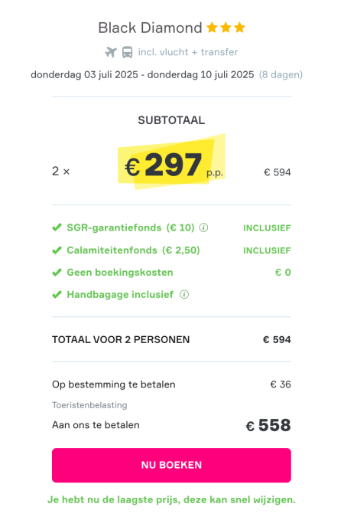Screen dimensions: 344x520
Task: Click the travel dates 03 juli - 10 juli
Action: [x=142, y=74]
